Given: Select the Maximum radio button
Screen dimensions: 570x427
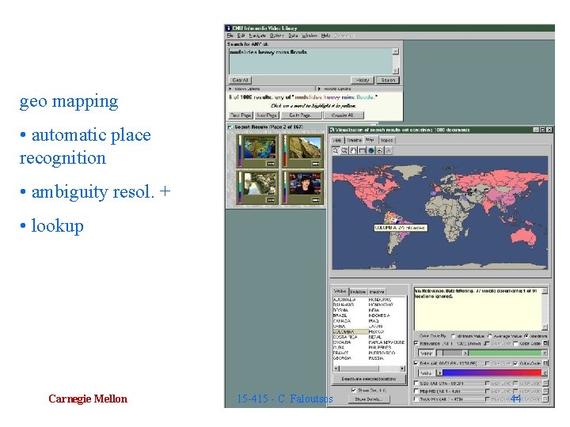Looking at the screenshot, I should pyautogui.click(x=526, y=336).
